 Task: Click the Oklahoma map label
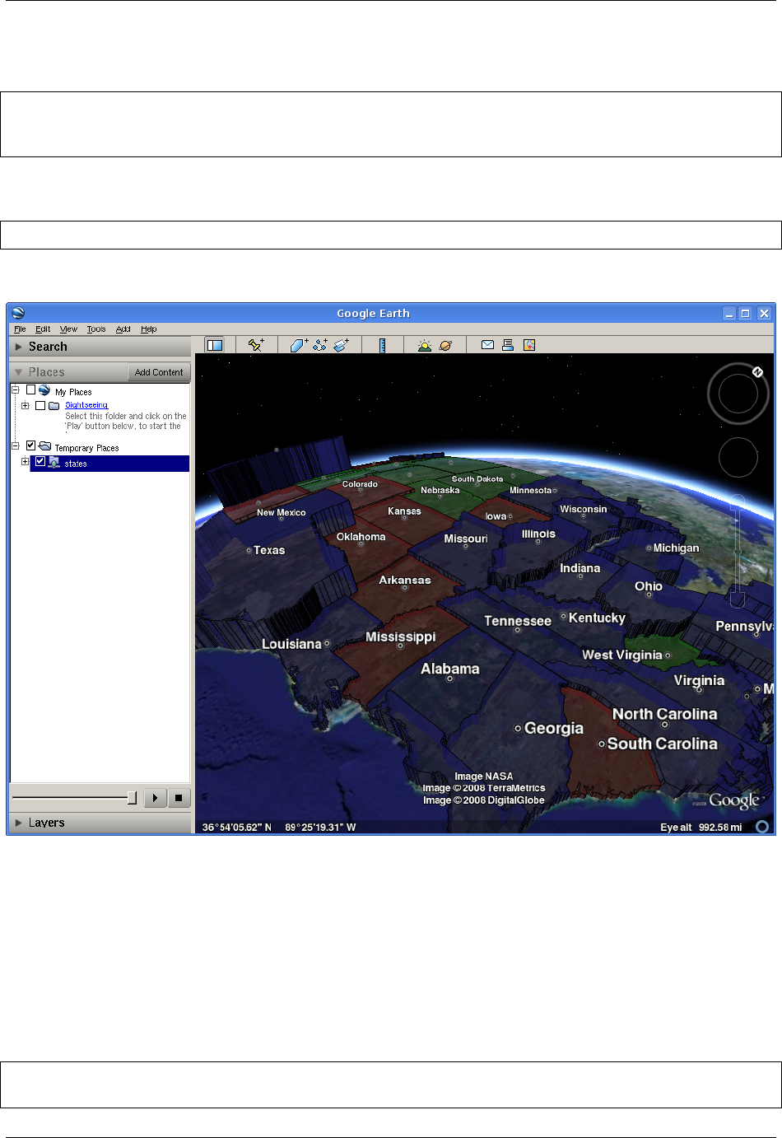(x=361, y=537)
